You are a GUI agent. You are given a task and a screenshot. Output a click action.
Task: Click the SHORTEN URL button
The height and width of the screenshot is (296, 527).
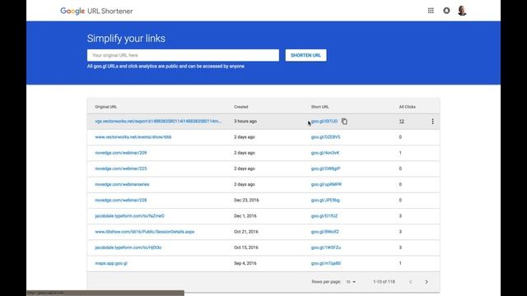(305, 55)
